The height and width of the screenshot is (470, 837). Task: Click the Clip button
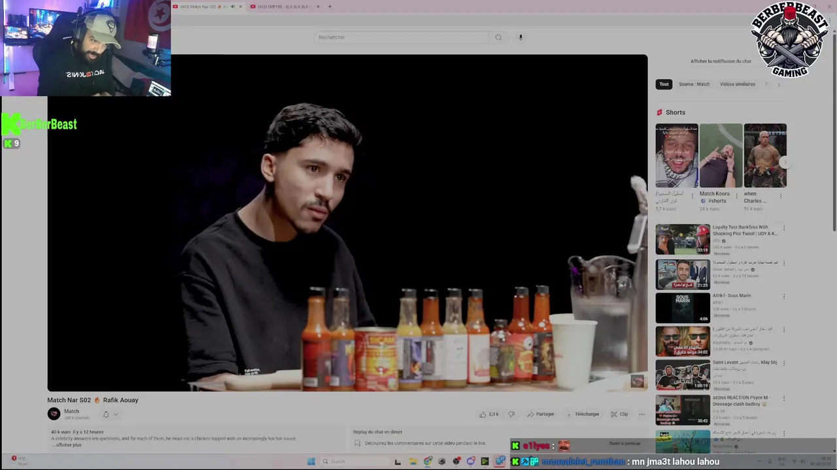(619, 414)
